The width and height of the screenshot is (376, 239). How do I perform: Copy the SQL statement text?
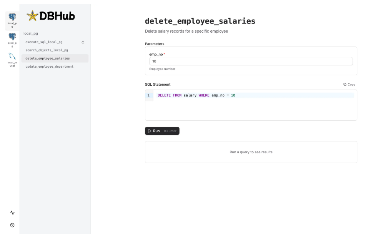click(x=349, y=85)
